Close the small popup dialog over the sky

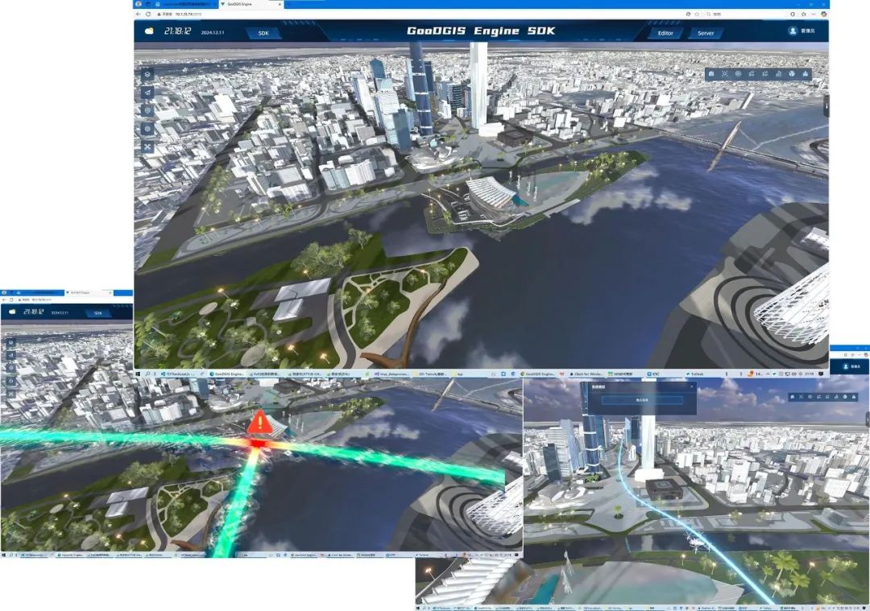pos(691,386)
